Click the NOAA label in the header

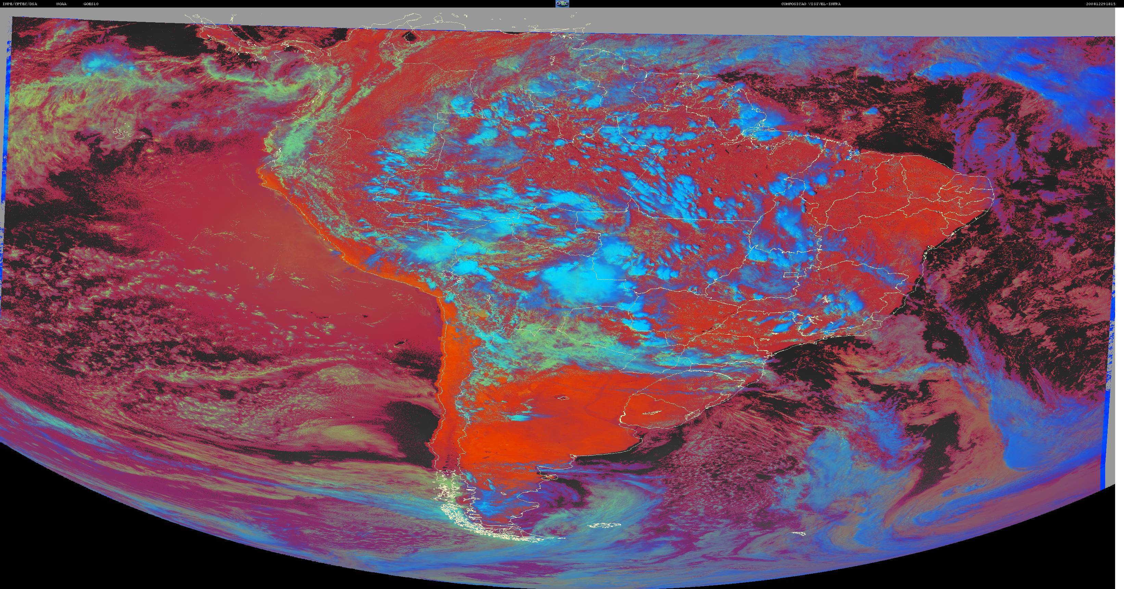pyautogui.click(x=61, y=4)
